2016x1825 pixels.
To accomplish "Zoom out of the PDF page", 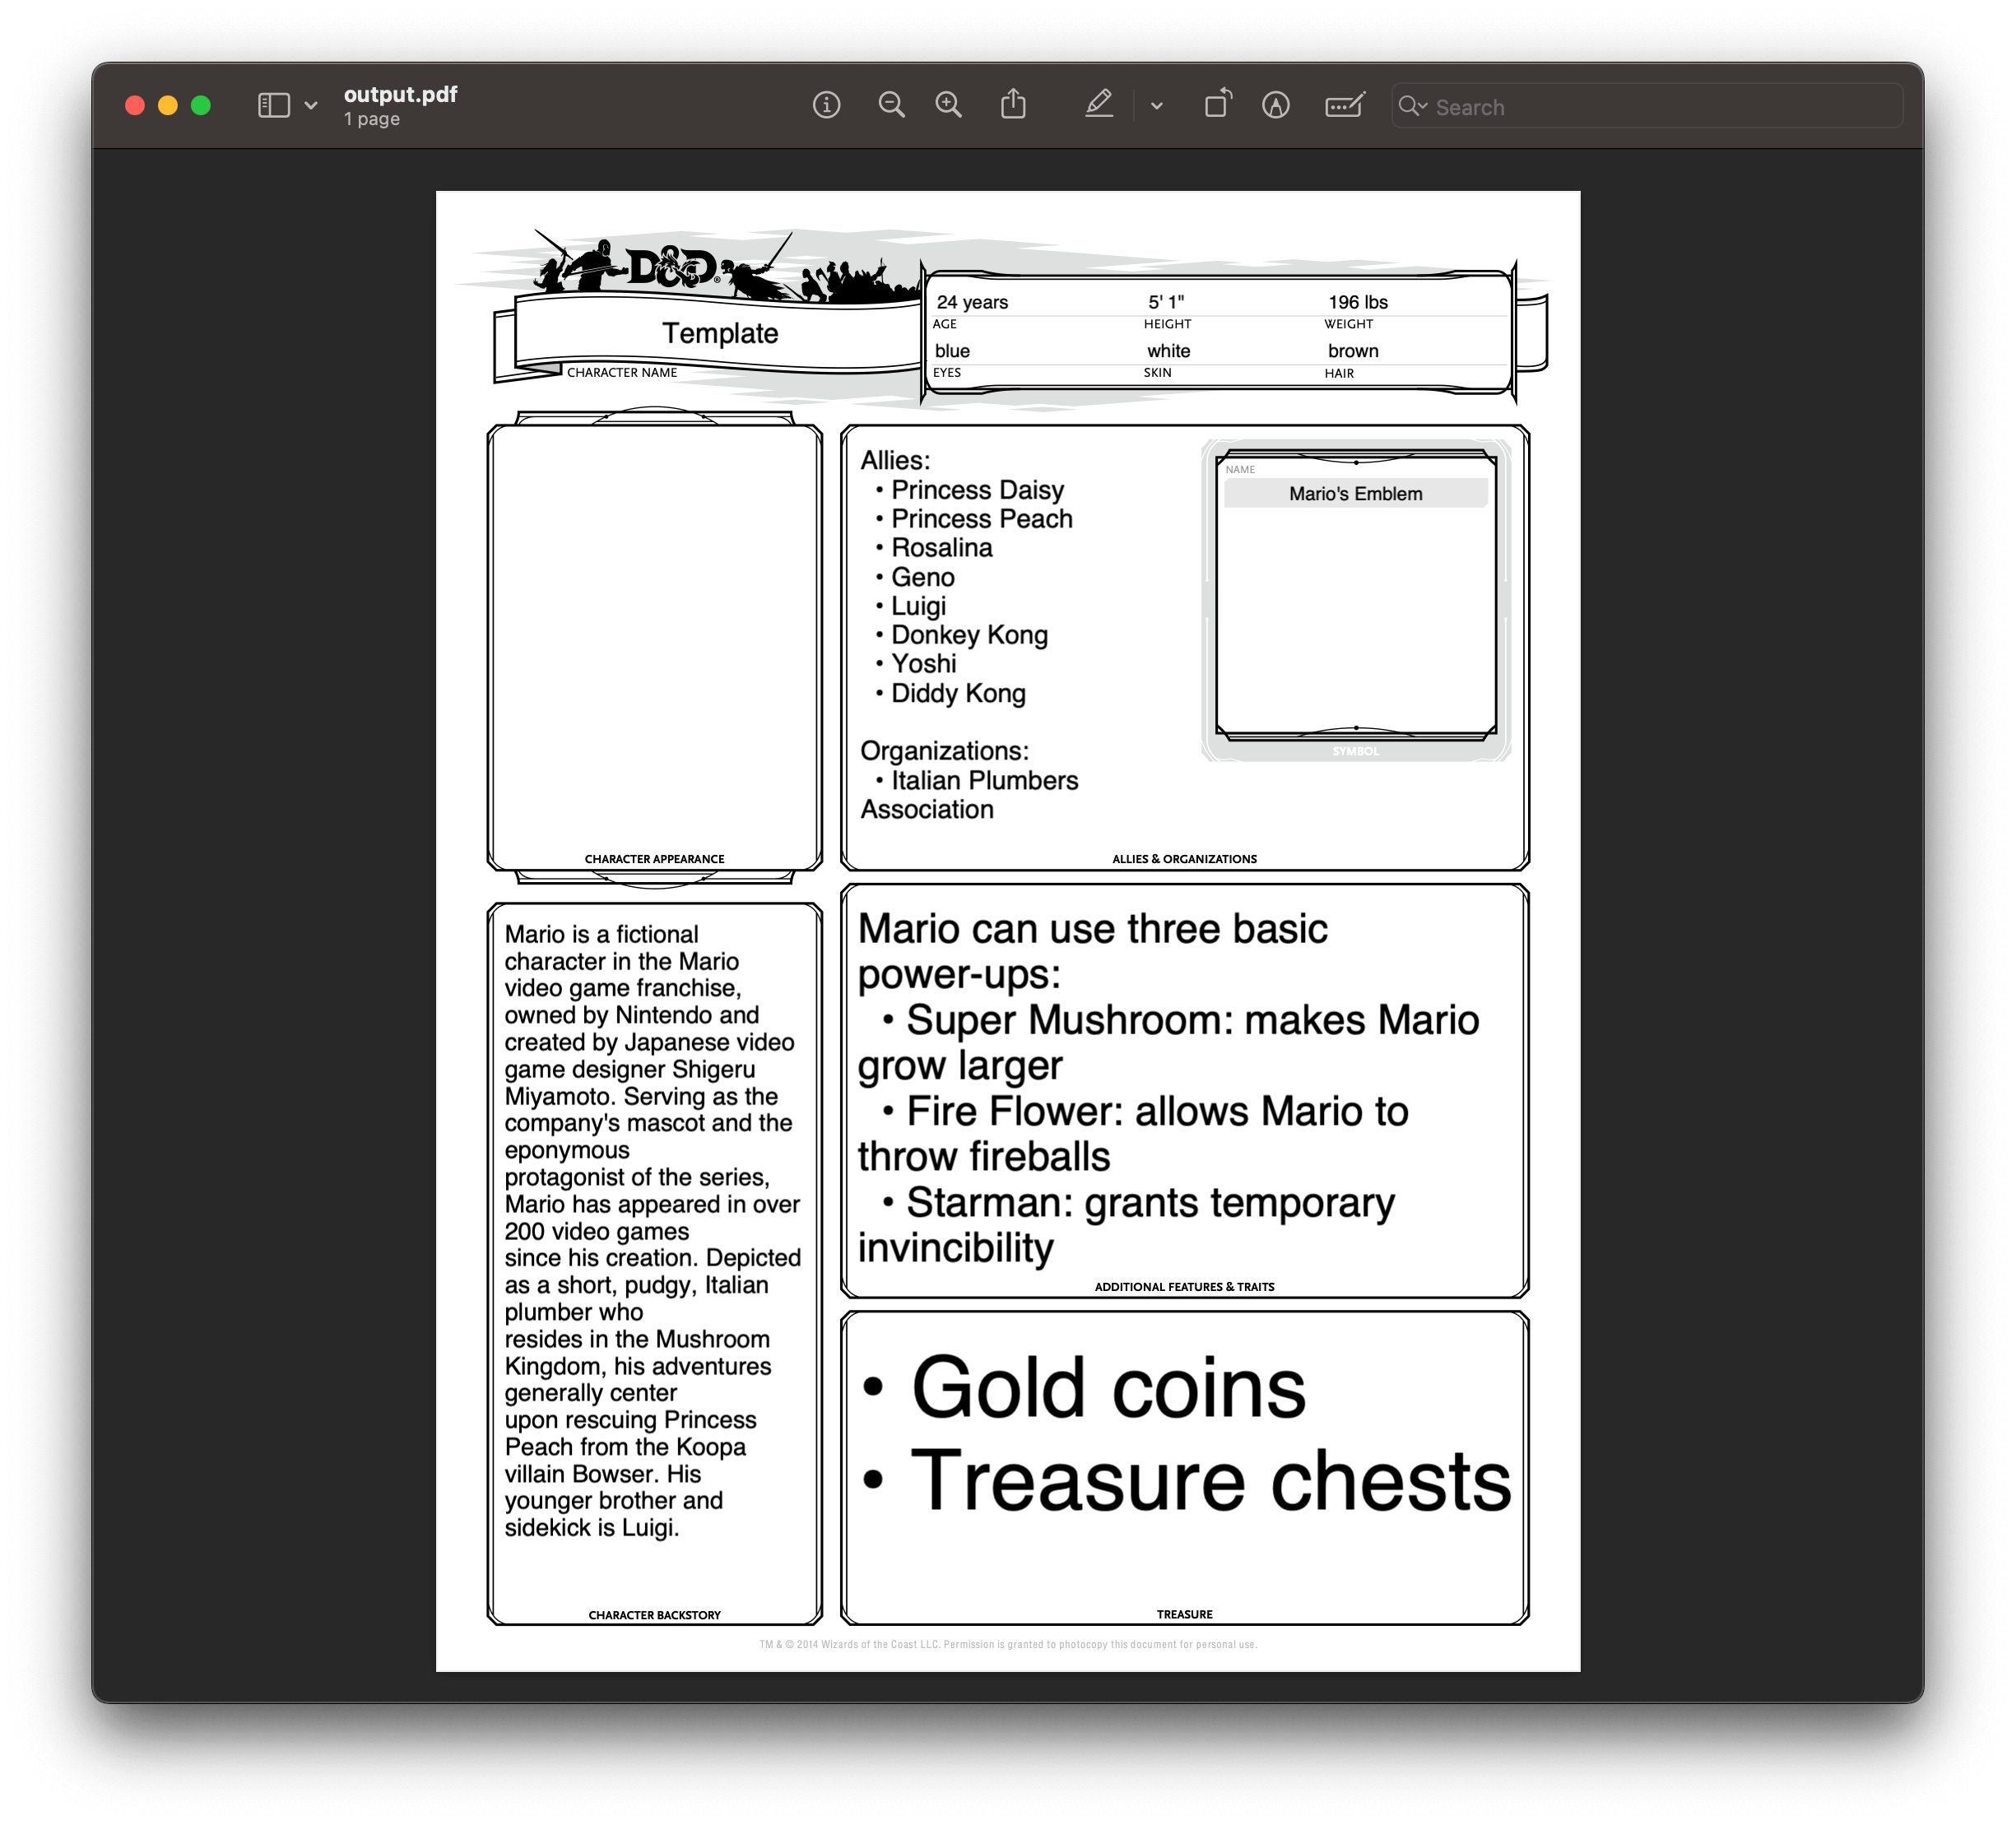I will pos(891,105).
